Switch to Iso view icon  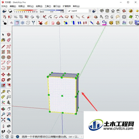(102, 11)
